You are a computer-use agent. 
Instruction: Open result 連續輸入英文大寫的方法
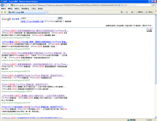click(34, 96)
